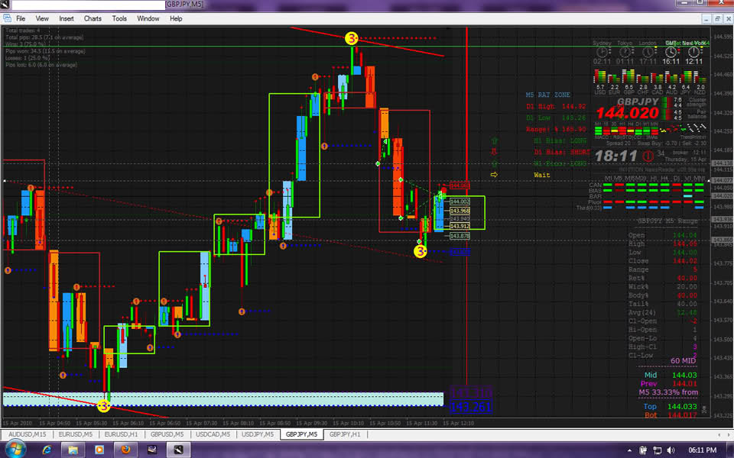Launch Internet Explorer from the taskbar

click(47, 450)
